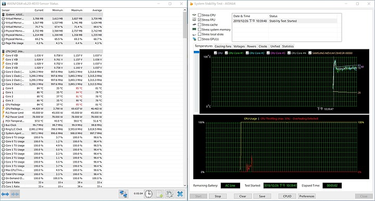Reset HWiNFO elapsed clock icon
The width and height of the screenshot is (375, 201).
tap(148, 194)
